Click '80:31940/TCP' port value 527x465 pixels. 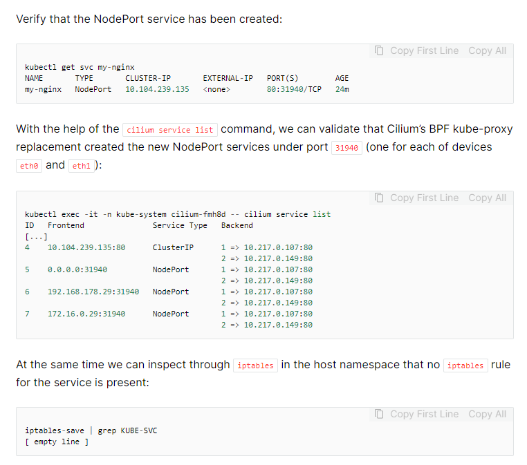pyautogui.click(x=294, y=89)
